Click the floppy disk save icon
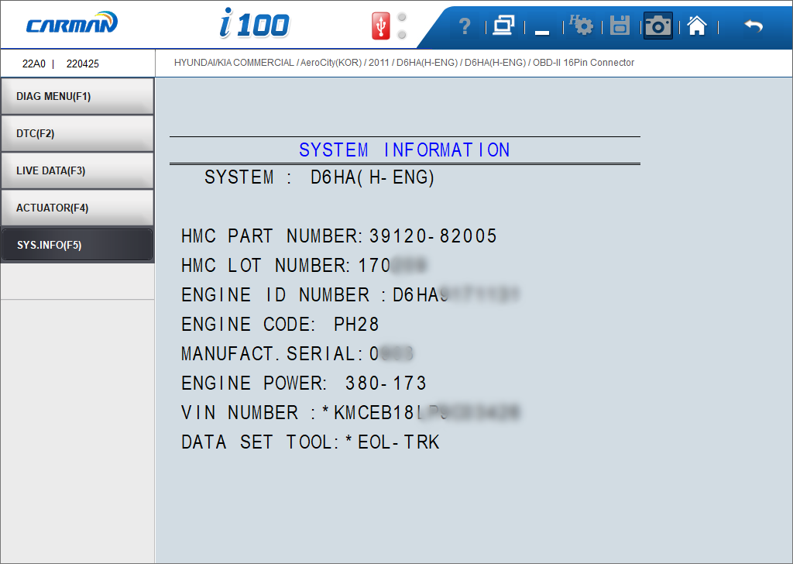The height and width of the screenshot is (564, 793). [620, 26]
